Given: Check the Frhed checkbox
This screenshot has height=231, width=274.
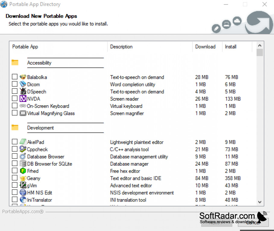Looking at the screenshot, I should 15,171.
